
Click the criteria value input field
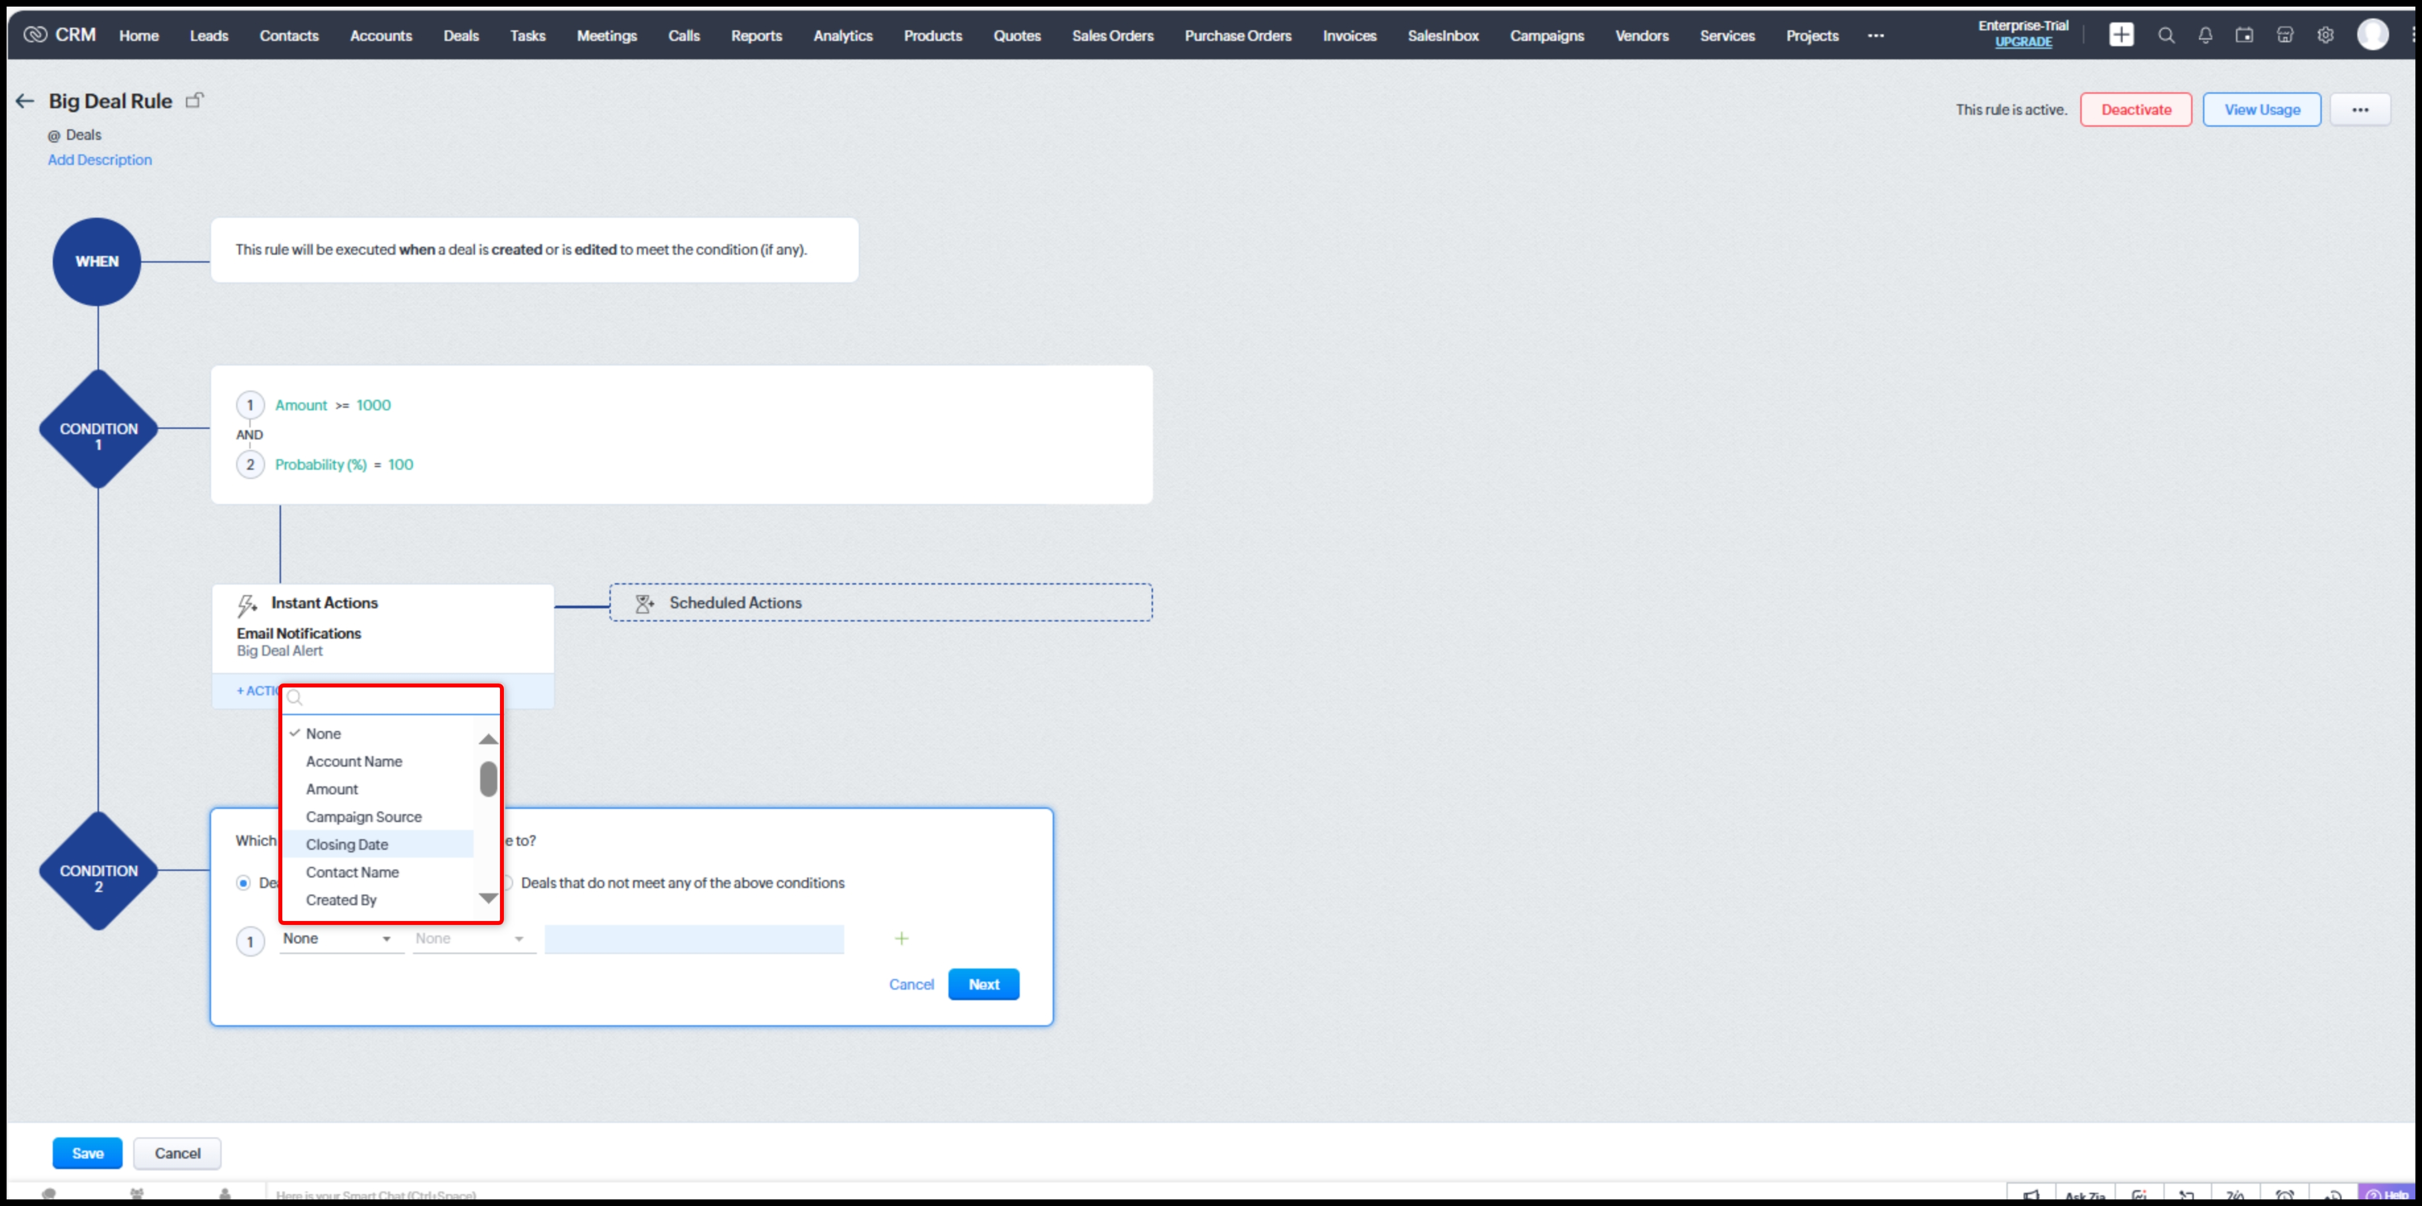[694, 939]
